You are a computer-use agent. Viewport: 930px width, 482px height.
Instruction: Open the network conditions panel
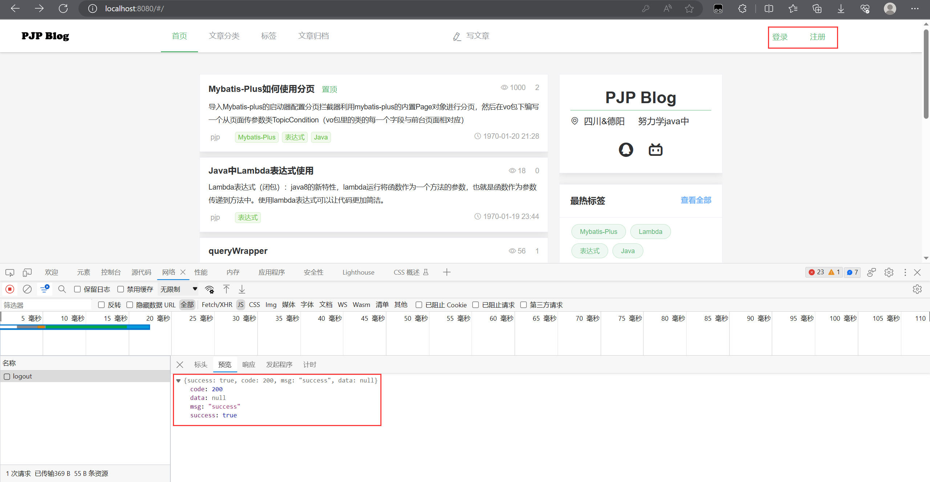point(210,289)
